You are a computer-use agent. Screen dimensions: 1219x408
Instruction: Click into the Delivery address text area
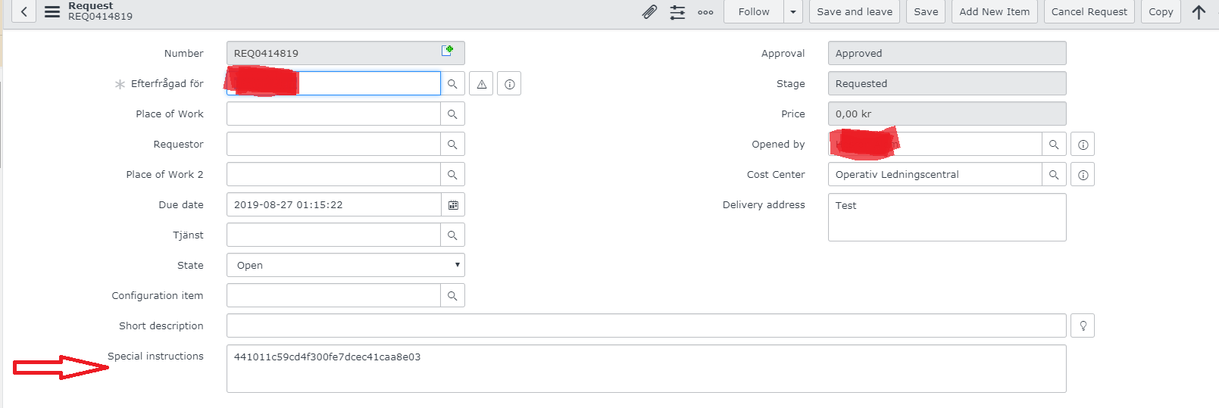click(x=947, y=217)
